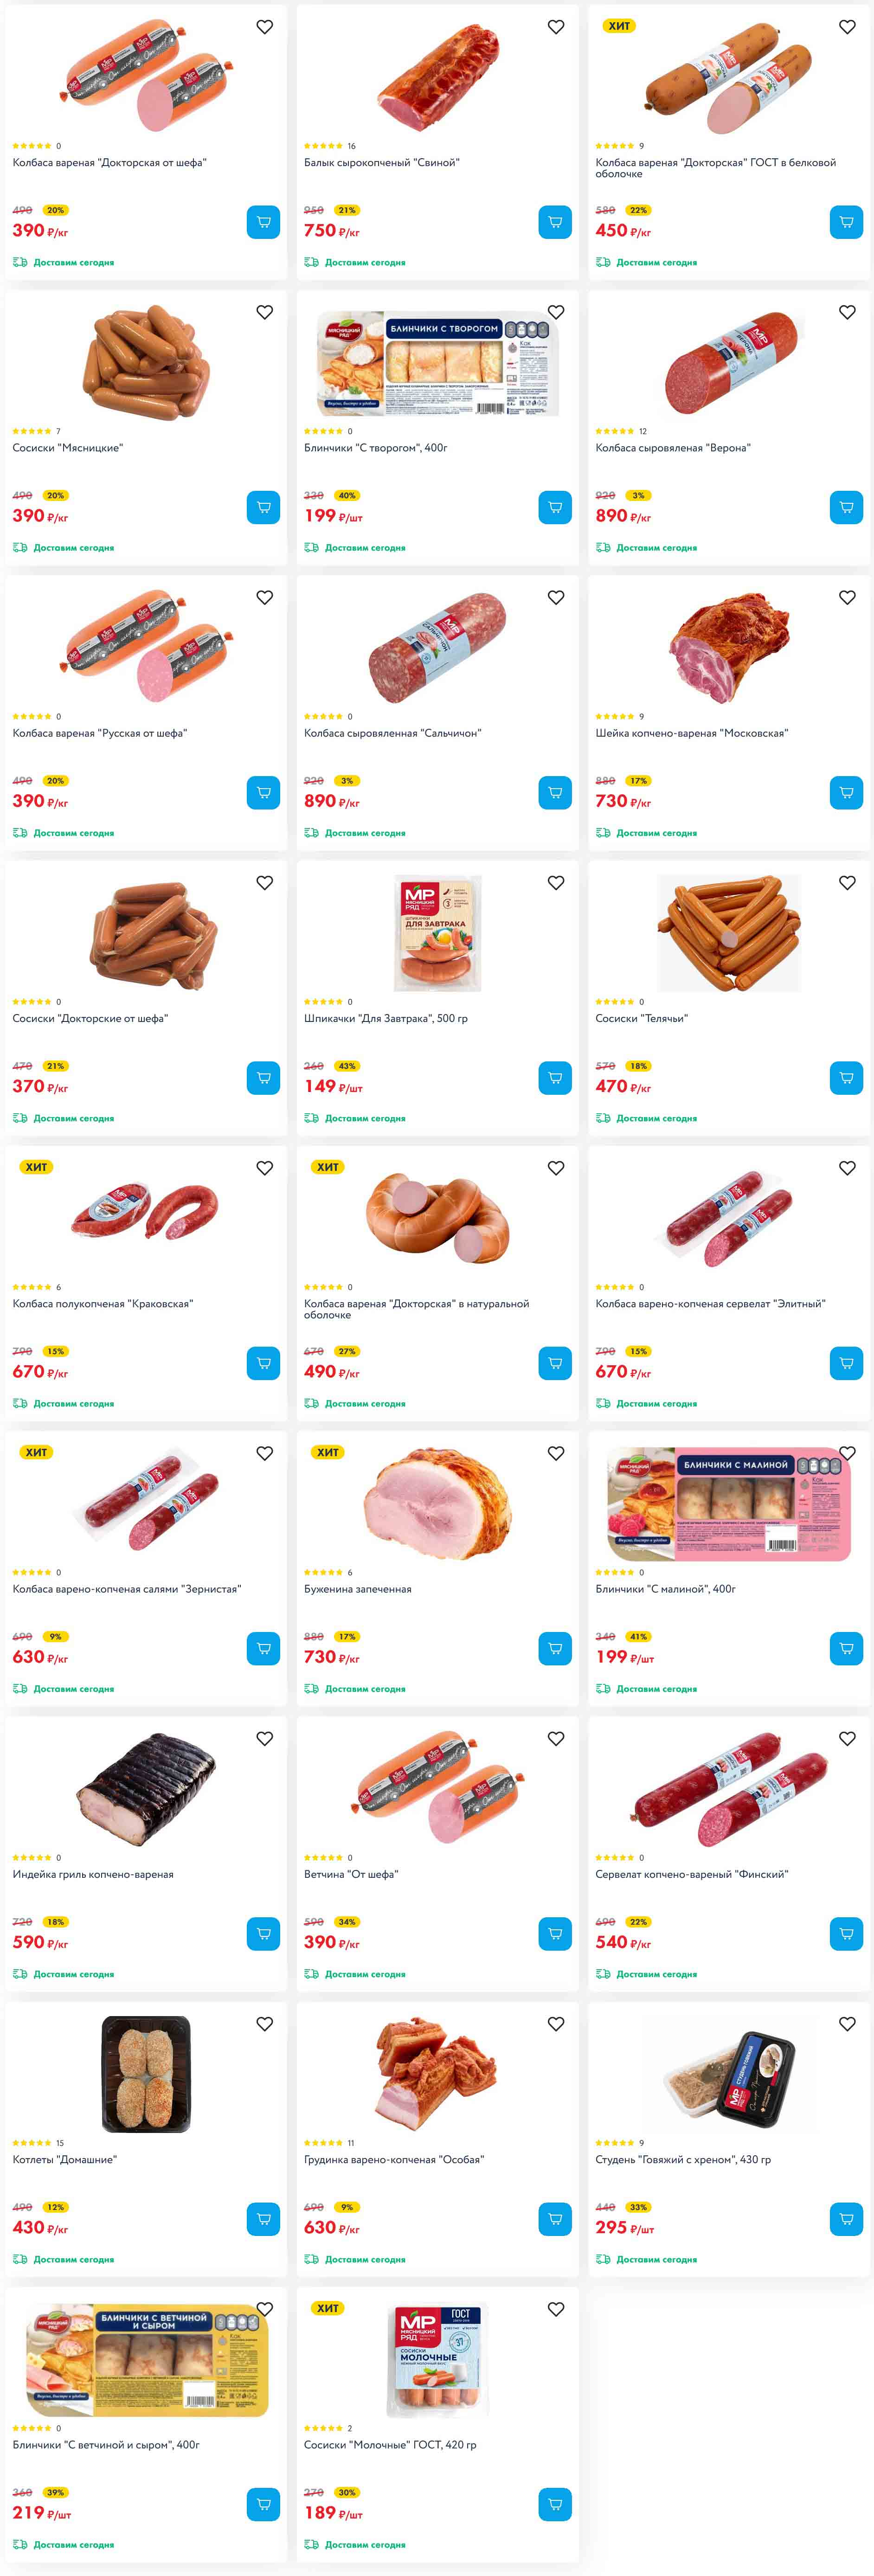874x2576 pixels.
Task: Add Котлеты "Домашние" to cart
Action: coord(263,2219)
